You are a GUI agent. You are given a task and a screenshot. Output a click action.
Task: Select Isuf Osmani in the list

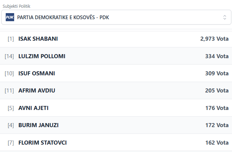point(37,73)
